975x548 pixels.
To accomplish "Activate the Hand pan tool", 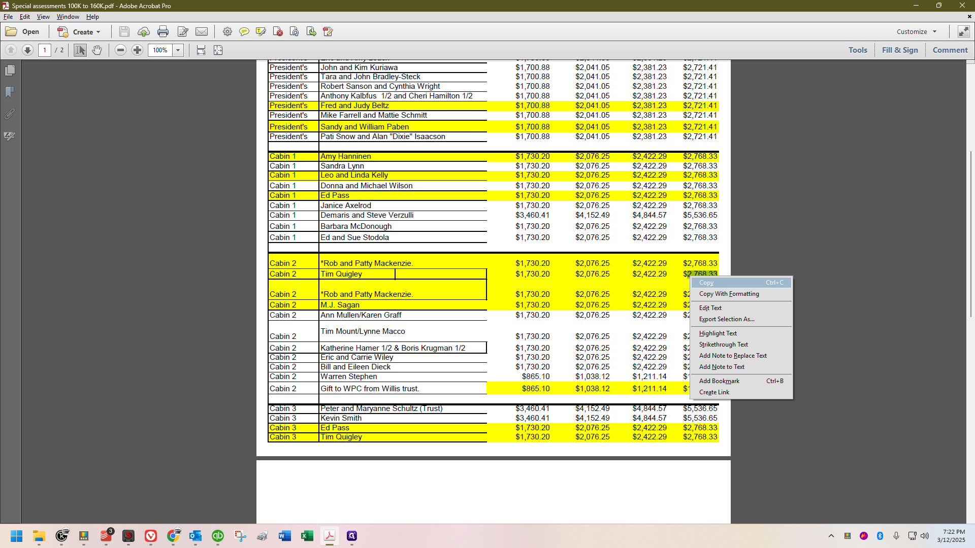I will click(x=97, y=50).
